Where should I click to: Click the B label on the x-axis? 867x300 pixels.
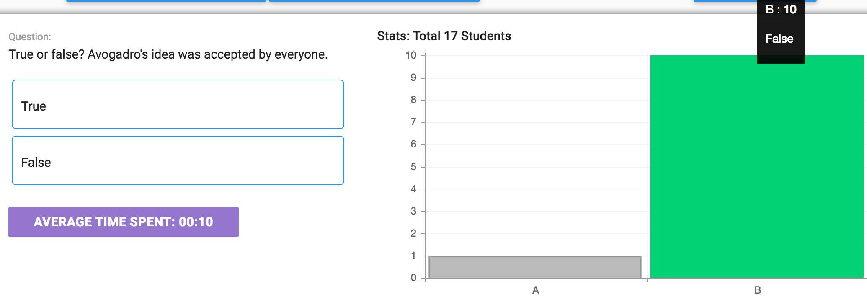pyautogui.click(x=757, y=290)
